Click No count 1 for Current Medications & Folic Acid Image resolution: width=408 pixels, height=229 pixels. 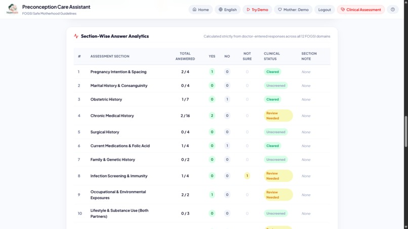[227, 146]
